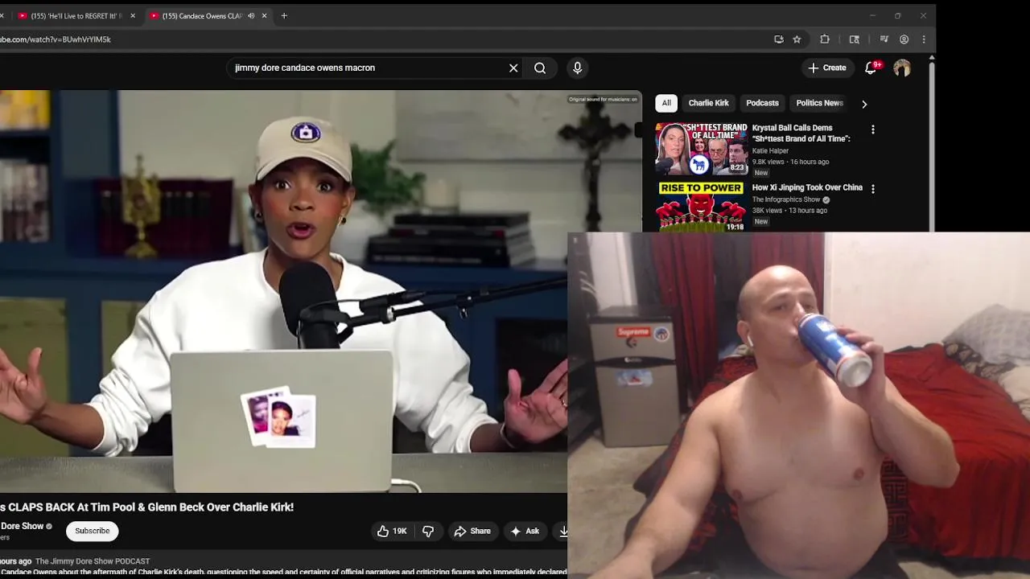
Task: Open browser extensions puzzle icon
Action: (825, 39)
